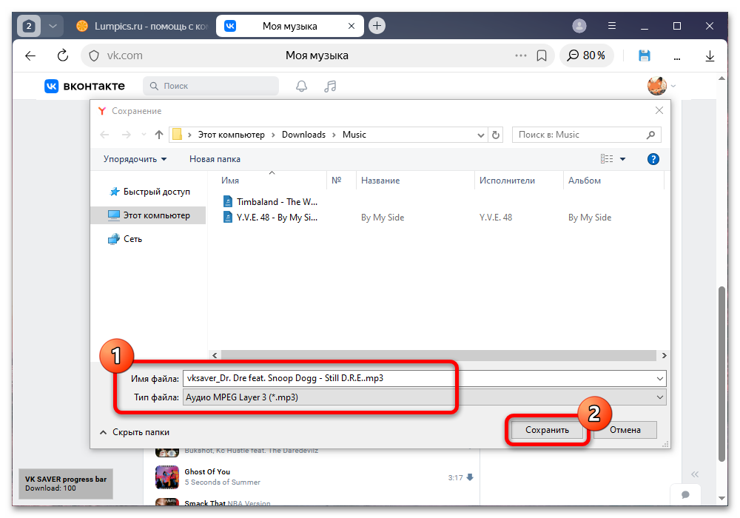Collapse the sidebar with double chevron

[695, 474]
